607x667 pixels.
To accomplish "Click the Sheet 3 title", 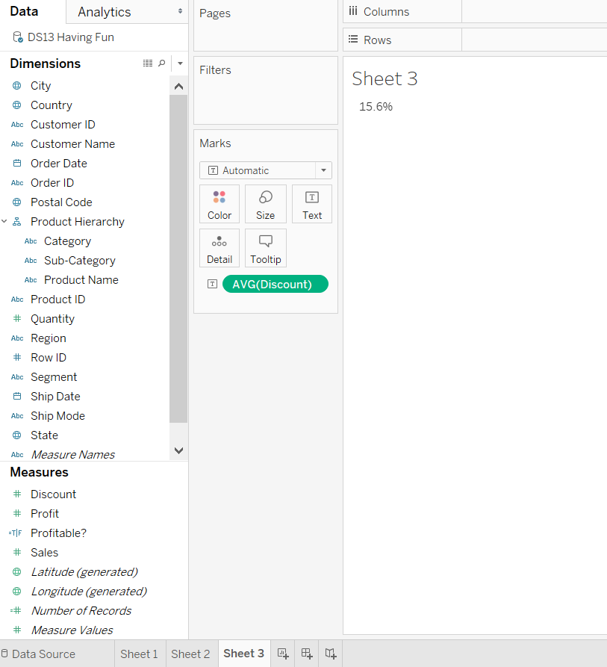I will pos(385,79).
